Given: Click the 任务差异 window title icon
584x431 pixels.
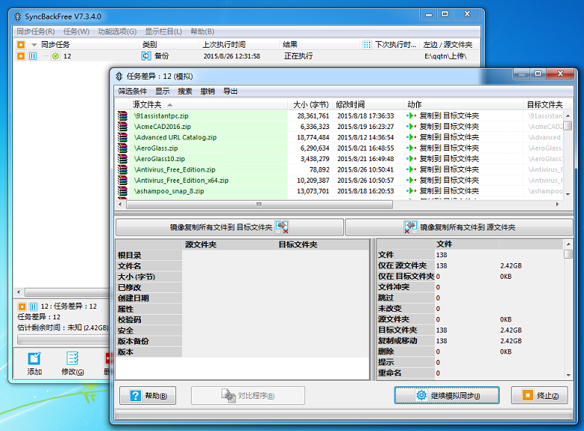Looking at the screenshot, I should [x=119, y=76].
